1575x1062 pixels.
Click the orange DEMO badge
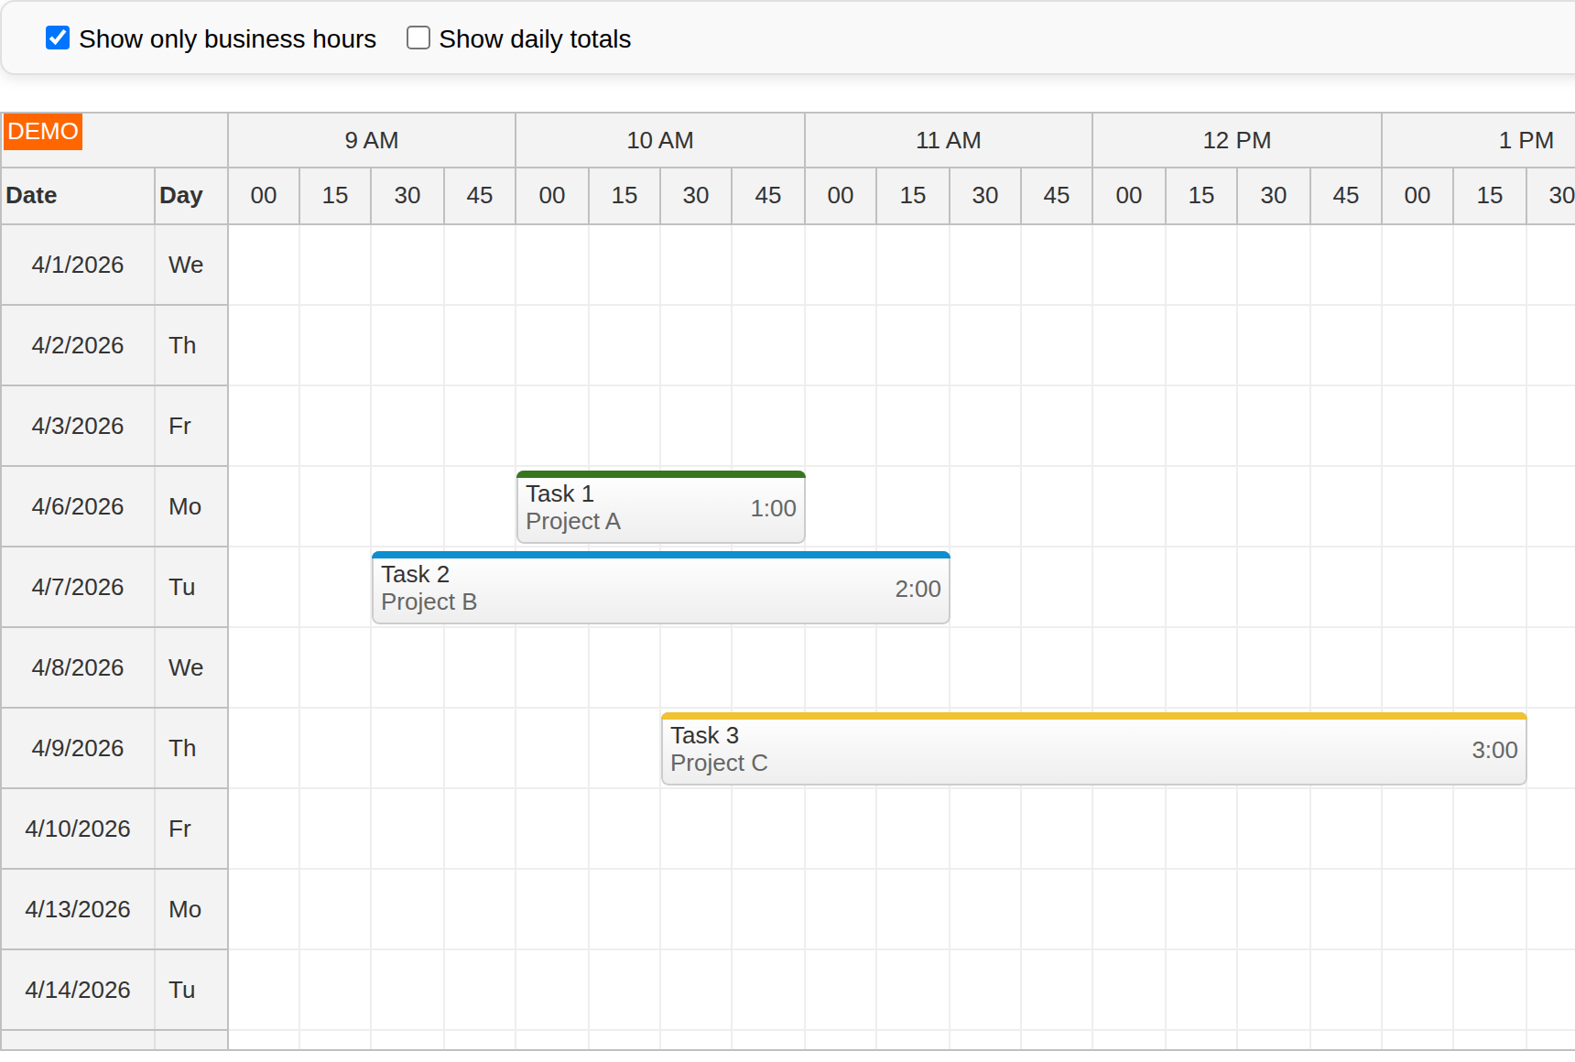click(42, 132)
